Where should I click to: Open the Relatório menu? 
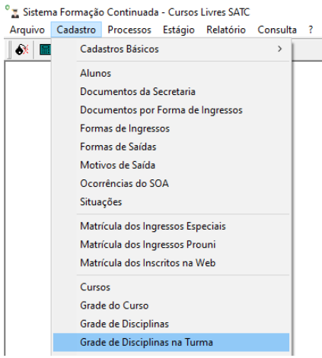click(226, 30)
